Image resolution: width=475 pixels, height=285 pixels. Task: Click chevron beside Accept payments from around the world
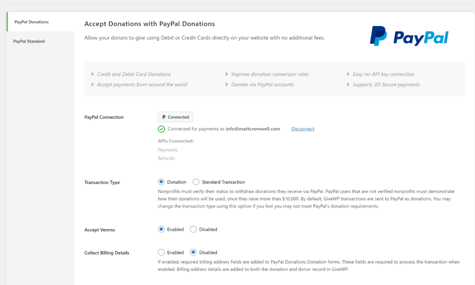pyautogui.click(x=92, y=84)
